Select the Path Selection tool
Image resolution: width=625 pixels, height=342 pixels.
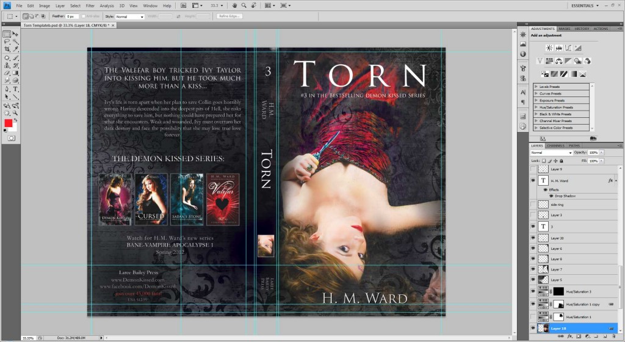[7, 97]
